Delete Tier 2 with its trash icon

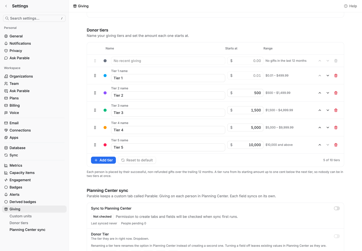point(336,93)
